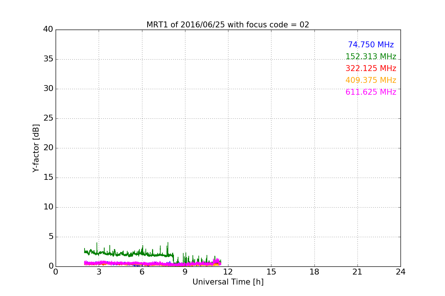Click the x-axis tick label 9
The height and width of the screenshot is (296, 445).
coord(185,272)
